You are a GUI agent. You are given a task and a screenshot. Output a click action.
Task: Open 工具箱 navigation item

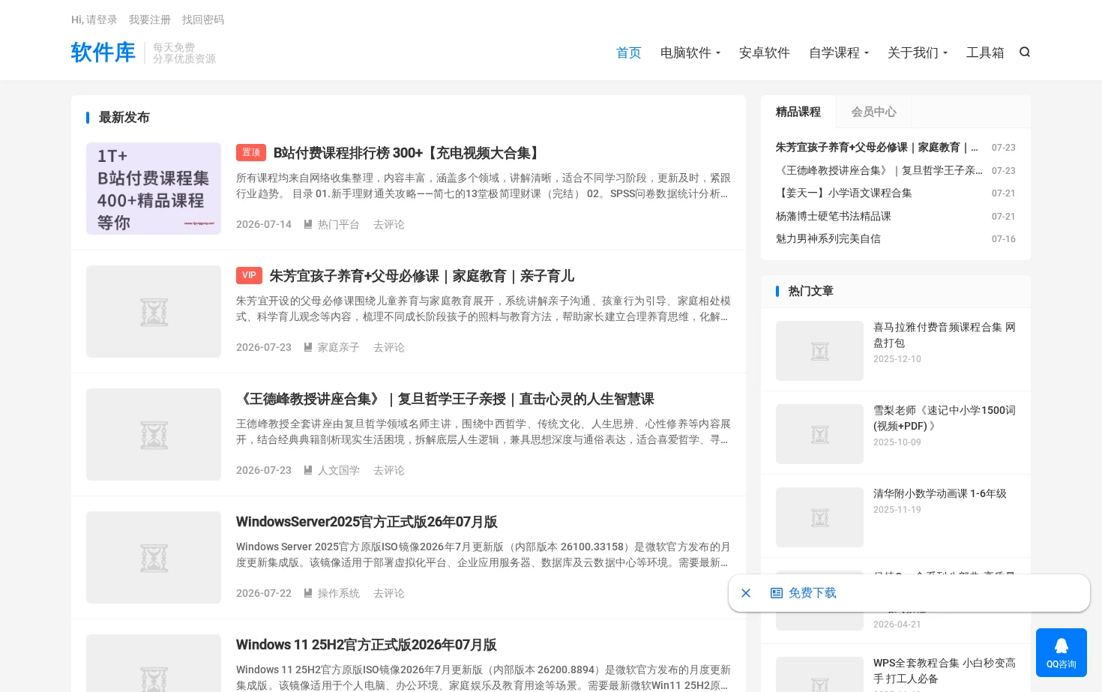click(x=985, y=52)
